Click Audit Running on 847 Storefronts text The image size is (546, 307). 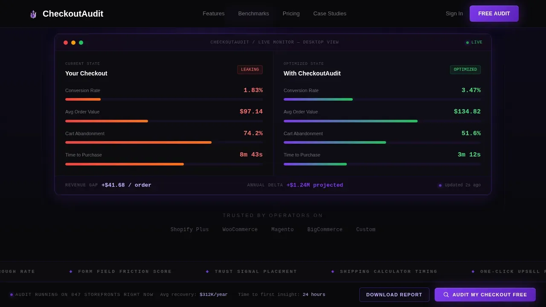84,295
